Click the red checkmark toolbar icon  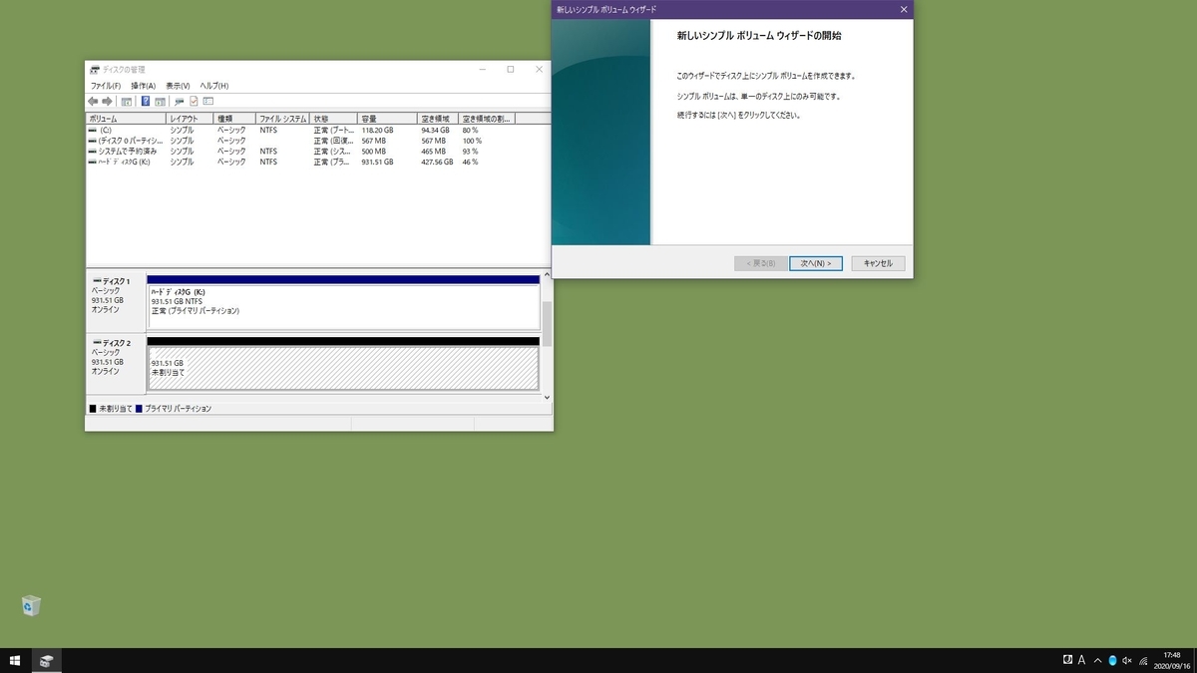(x=194, y=101)
